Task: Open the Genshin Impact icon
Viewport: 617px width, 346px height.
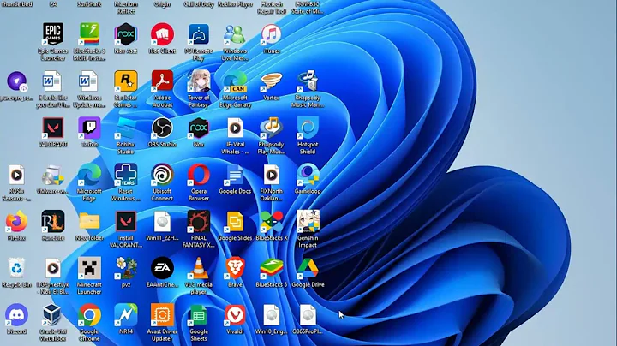Action: [308, 221]
